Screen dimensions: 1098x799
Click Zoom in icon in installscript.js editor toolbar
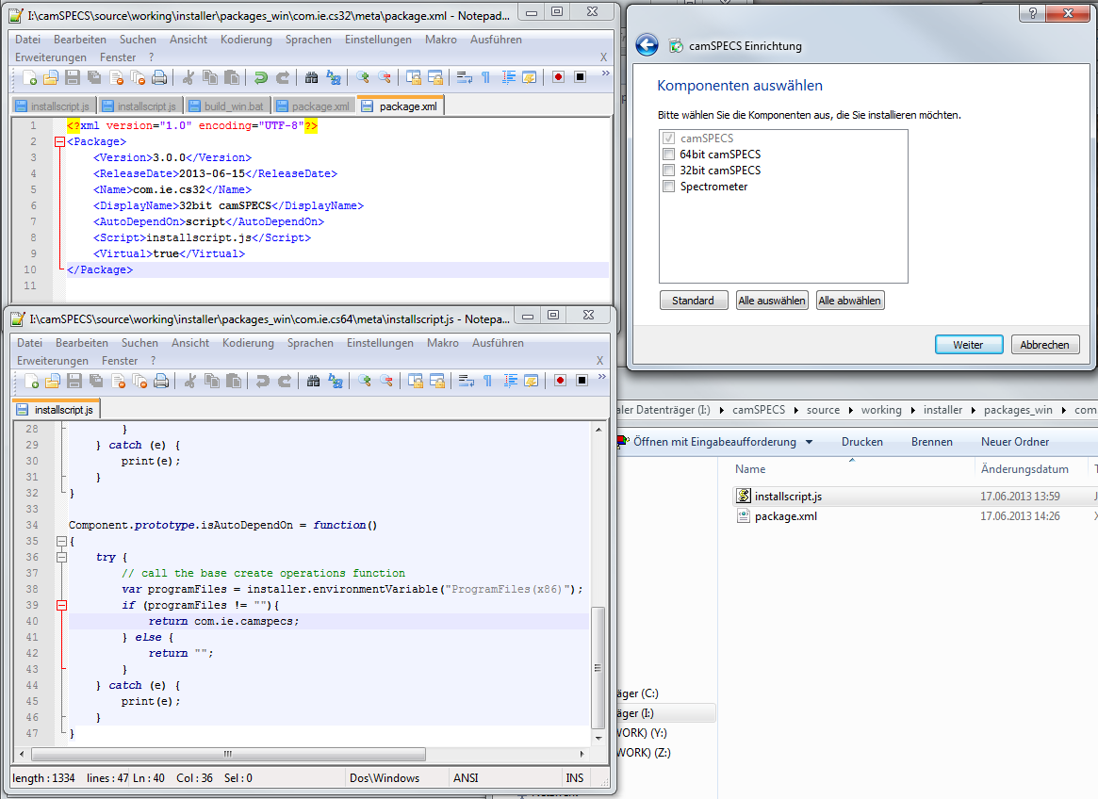pyautogui.click(x=364, y=381)
